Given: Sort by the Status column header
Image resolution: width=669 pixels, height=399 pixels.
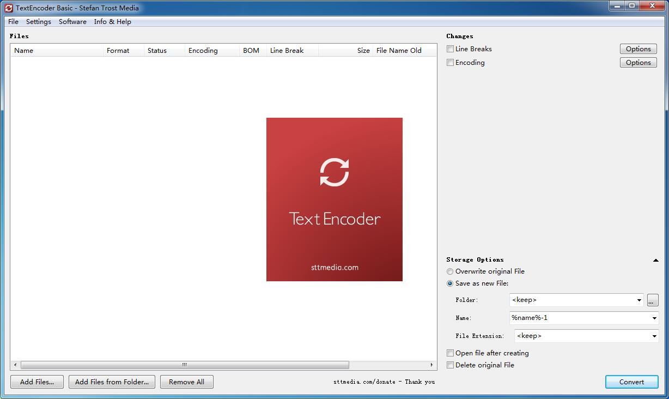Looking at the screenshot, I should [165, 51].
